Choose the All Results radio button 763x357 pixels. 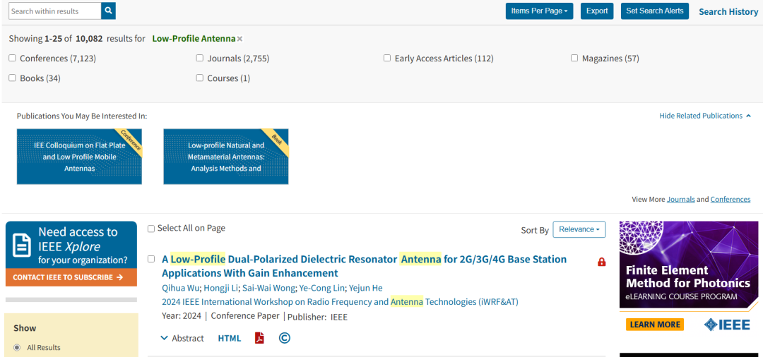click(17, 347)
